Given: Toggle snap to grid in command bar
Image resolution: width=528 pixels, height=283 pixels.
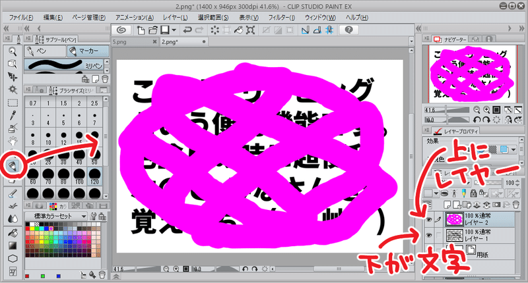Looking at the screenshot, I should (x=329, y=30).
